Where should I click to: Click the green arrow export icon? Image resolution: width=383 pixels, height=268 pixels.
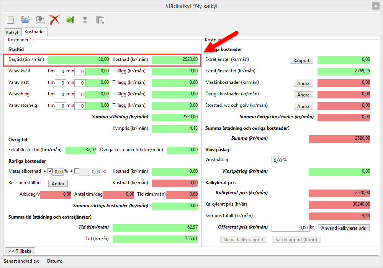pos(70,20)
